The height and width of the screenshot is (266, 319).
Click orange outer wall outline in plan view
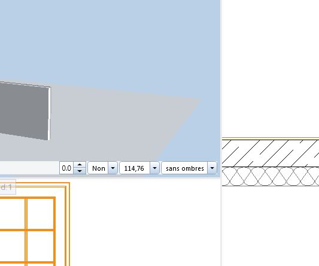(x=69, y=224)
